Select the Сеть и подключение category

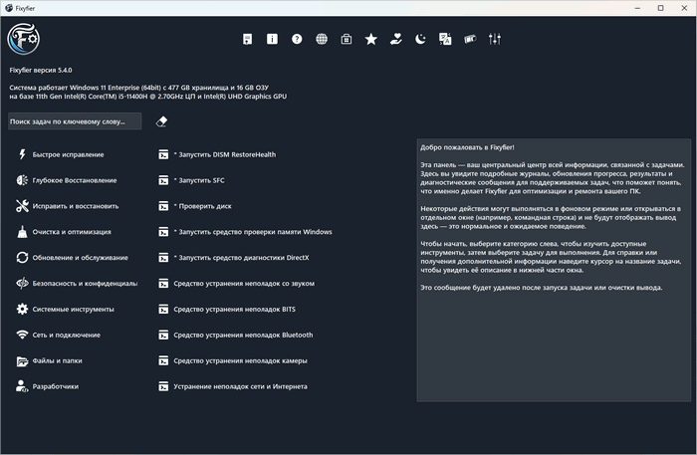click(67, 336)
